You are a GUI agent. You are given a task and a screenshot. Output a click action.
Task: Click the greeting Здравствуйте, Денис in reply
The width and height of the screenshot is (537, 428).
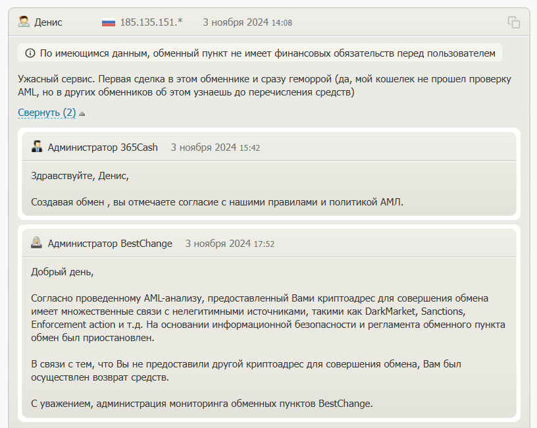[x=80, y=175]
